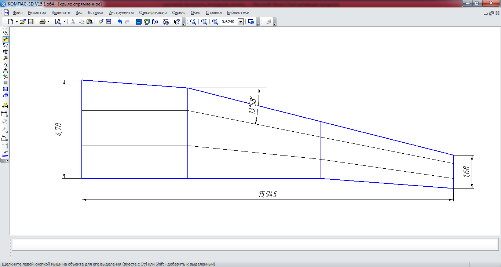This screenshot has height=267, width=501.
Task: Click the Undo arrow icon
Action: 120,22
